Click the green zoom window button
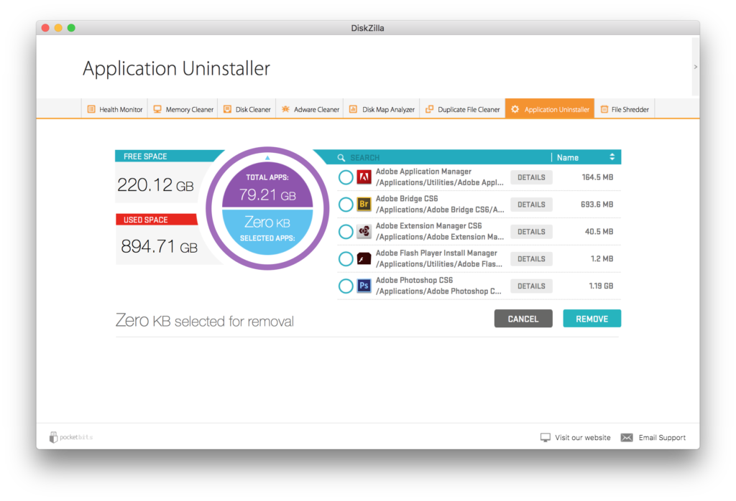This screenshot has height=501, width=736. (71, 28)
